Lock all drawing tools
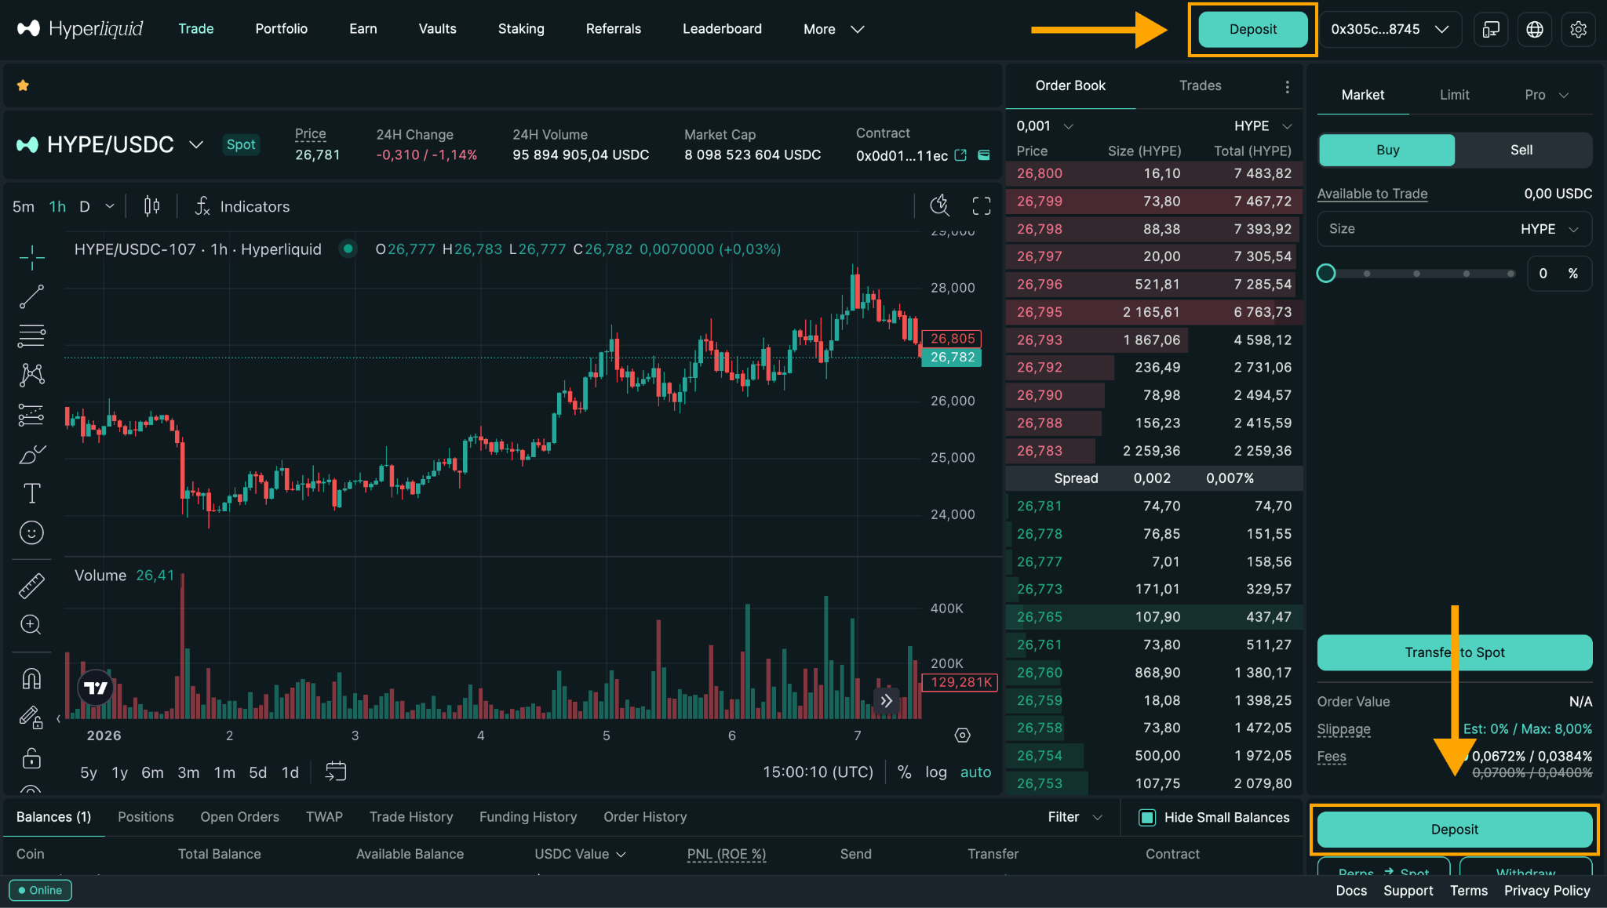 31,758
